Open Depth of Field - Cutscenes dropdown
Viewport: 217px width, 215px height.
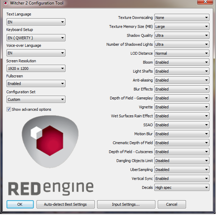pos(182,152)
